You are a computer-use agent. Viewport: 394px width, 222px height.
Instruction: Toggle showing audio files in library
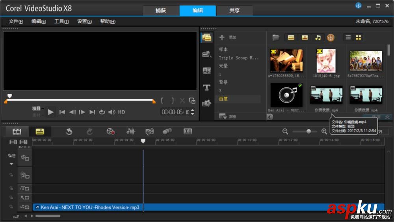pos(318,37)
